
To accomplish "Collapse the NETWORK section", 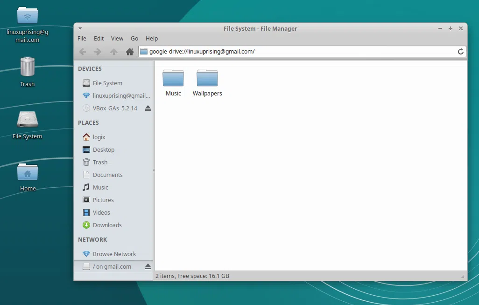I will click(92, 239).
